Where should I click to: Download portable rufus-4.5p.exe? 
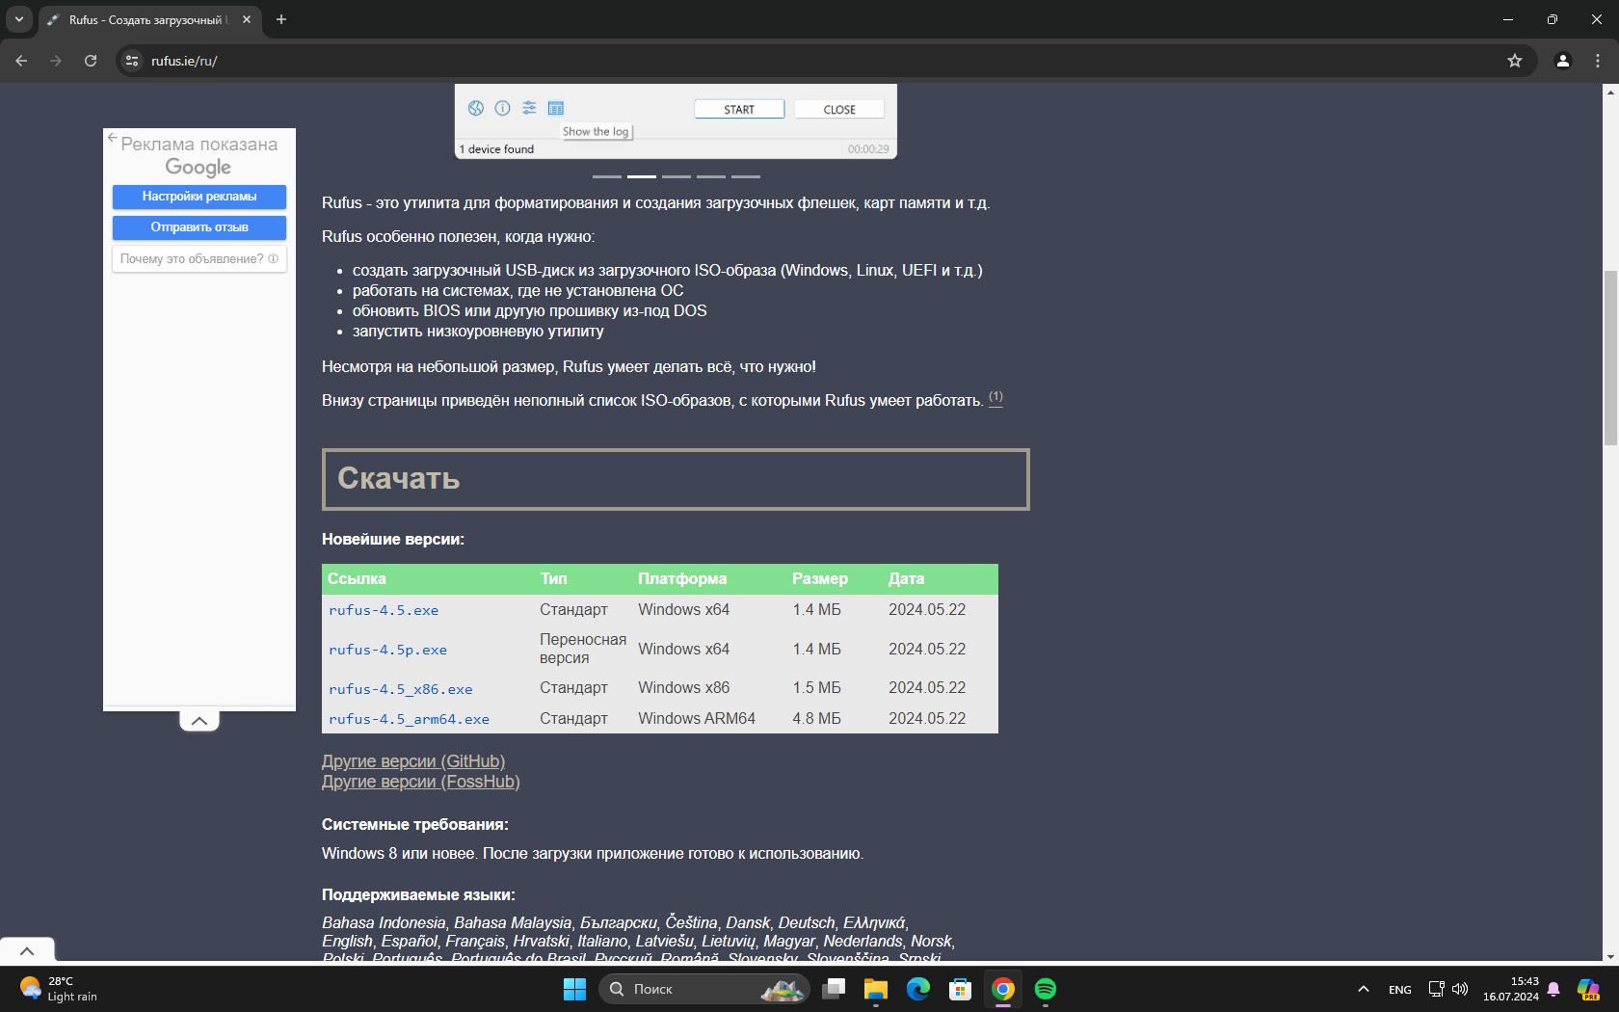point(387,650)
